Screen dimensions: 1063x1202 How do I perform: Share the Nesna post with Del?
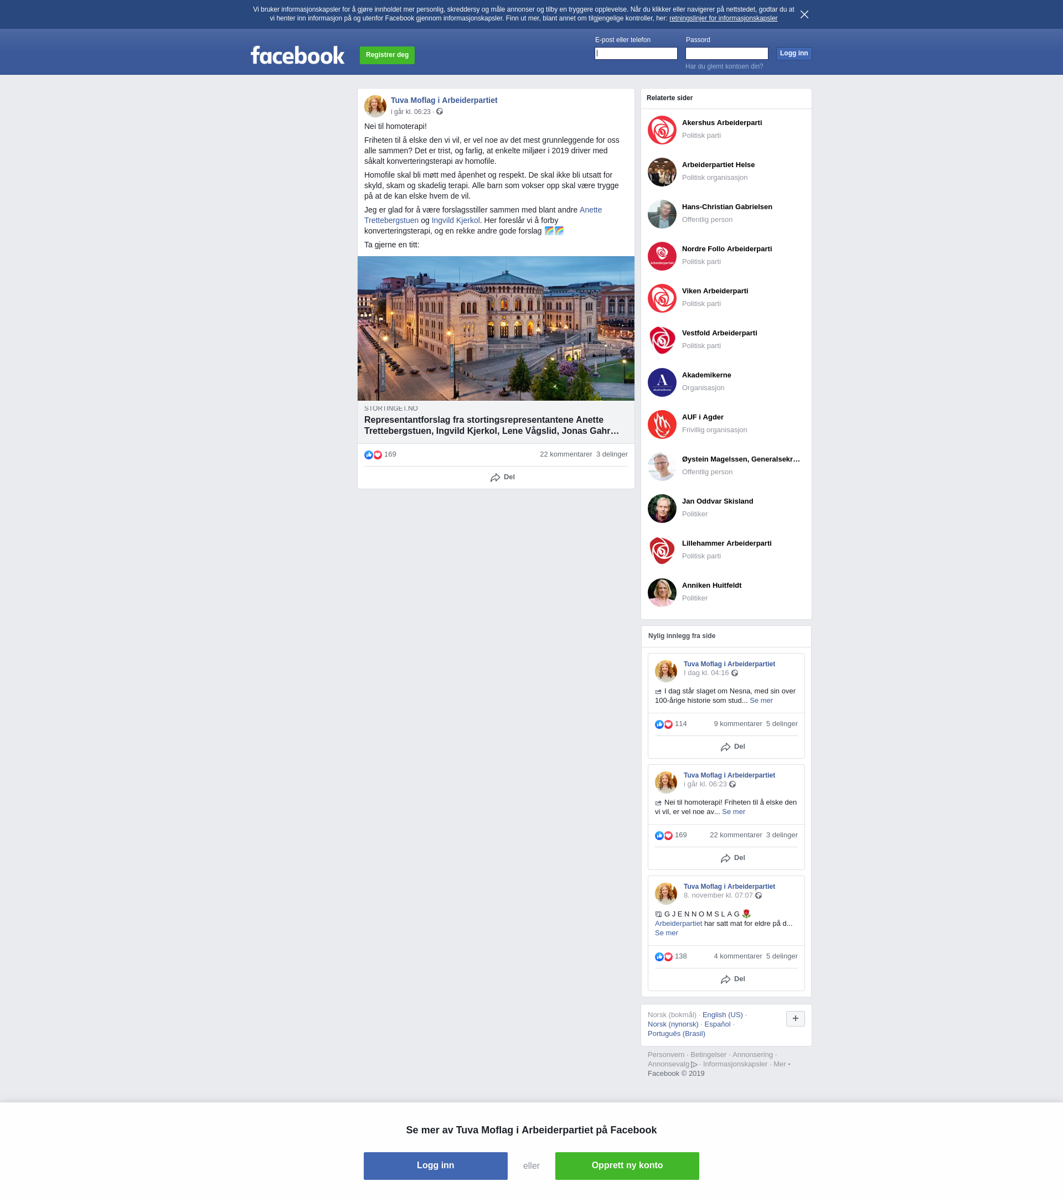pos(733,747)
